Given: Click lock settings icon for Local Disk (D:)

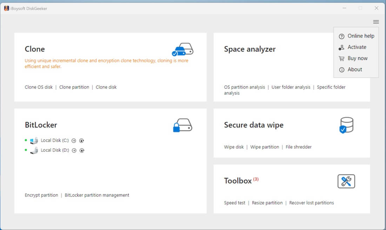Looking at the screenshot, I should click(82, 150).
